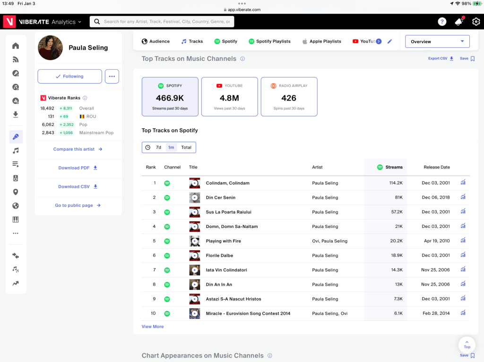This screenshot has height=362, width=484.
Task: Open the Overview dropdown
Action: click(x=437, y=42)
